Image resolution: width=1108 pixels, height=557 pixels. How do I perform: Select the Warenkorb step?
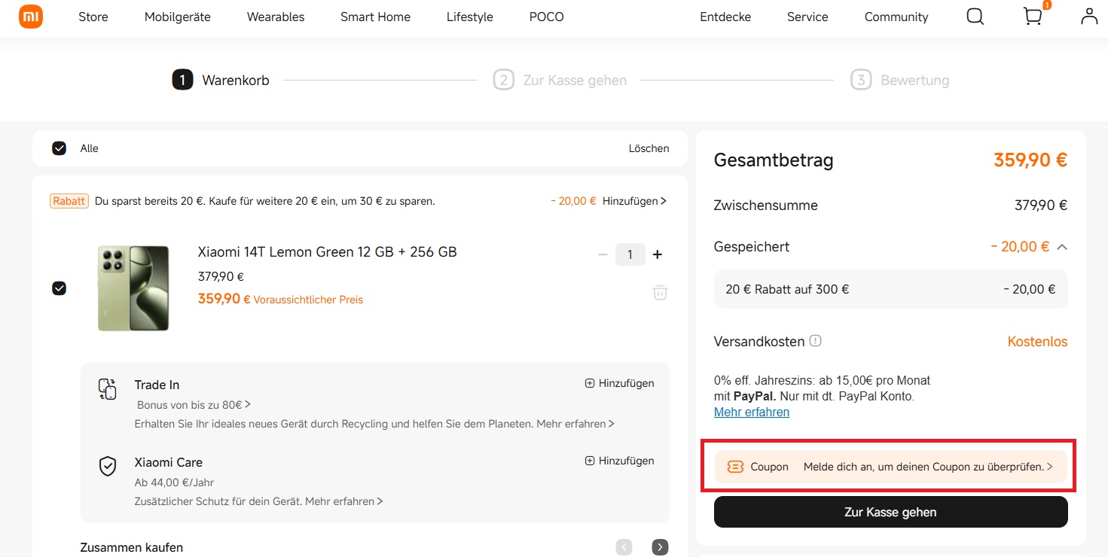click(221, 80)
